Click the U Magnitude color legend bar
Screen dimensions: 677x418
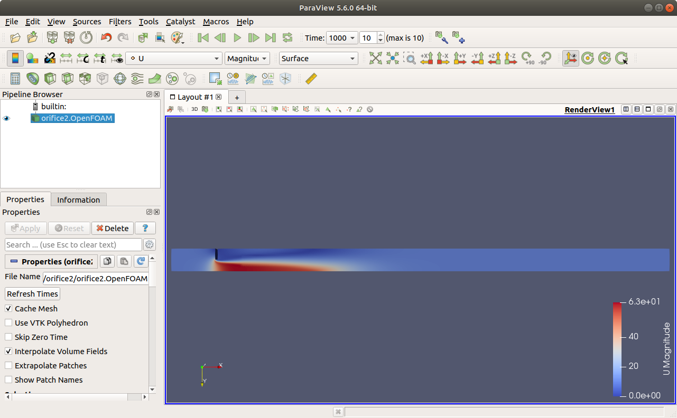tap(617, 349)
